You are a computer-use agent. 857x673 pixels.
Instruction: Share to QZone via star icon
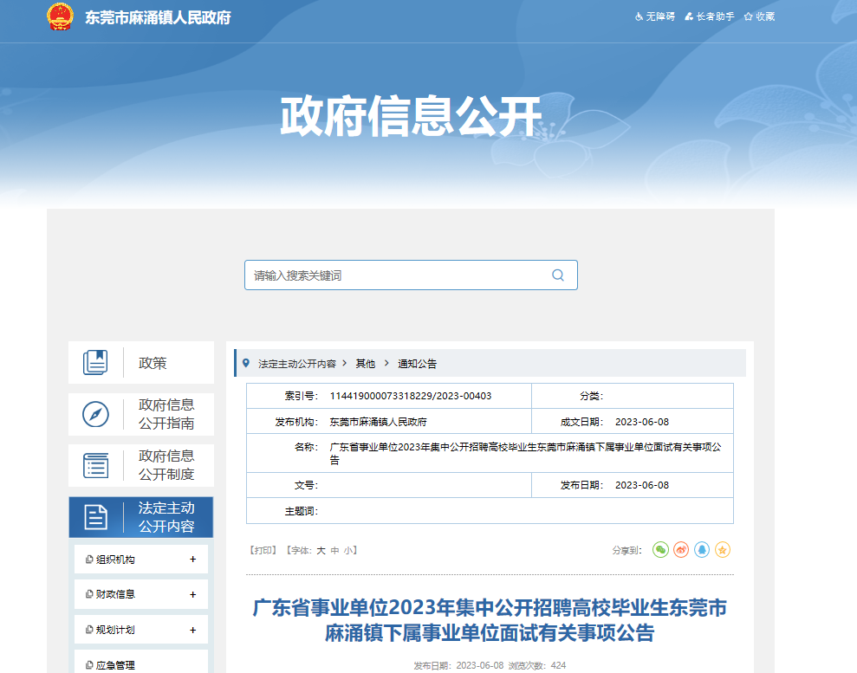(x=723, y=550)
